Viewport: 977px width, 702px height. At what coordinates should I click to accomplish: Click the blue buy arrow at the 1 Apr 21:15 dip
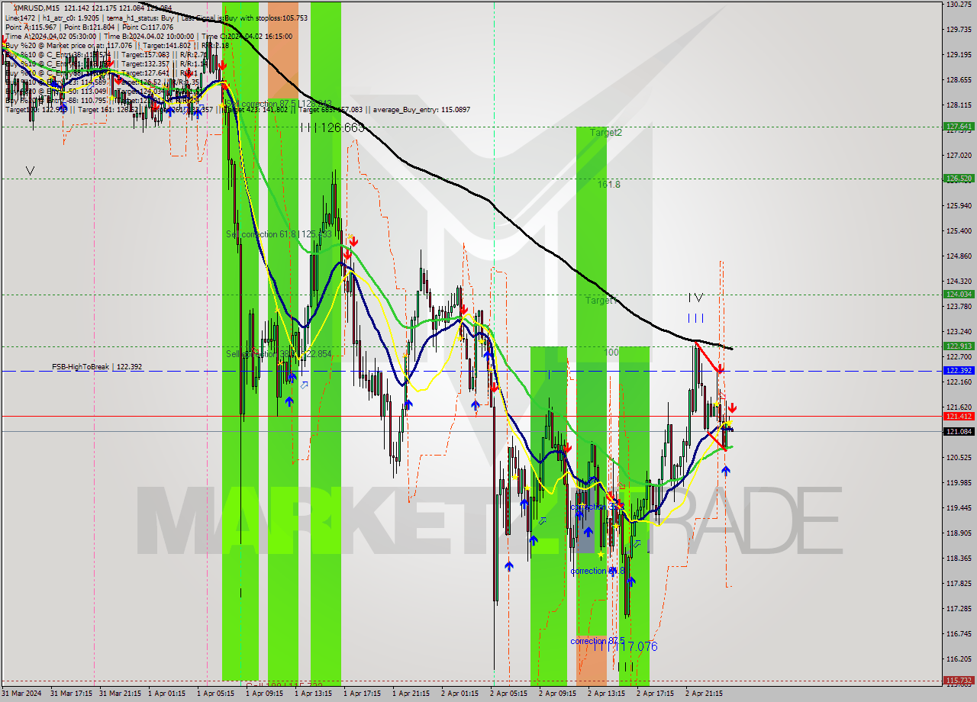click(408, 404)
